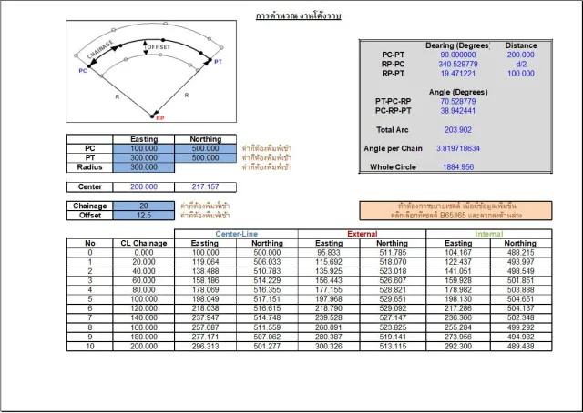Click the Center-Line column group header

pyautogui.click(x=236, y=234)
